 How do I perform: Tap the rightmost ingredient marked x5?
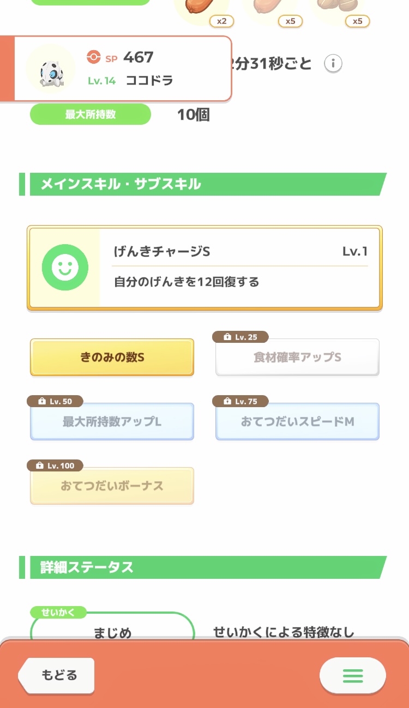[334, 7]
